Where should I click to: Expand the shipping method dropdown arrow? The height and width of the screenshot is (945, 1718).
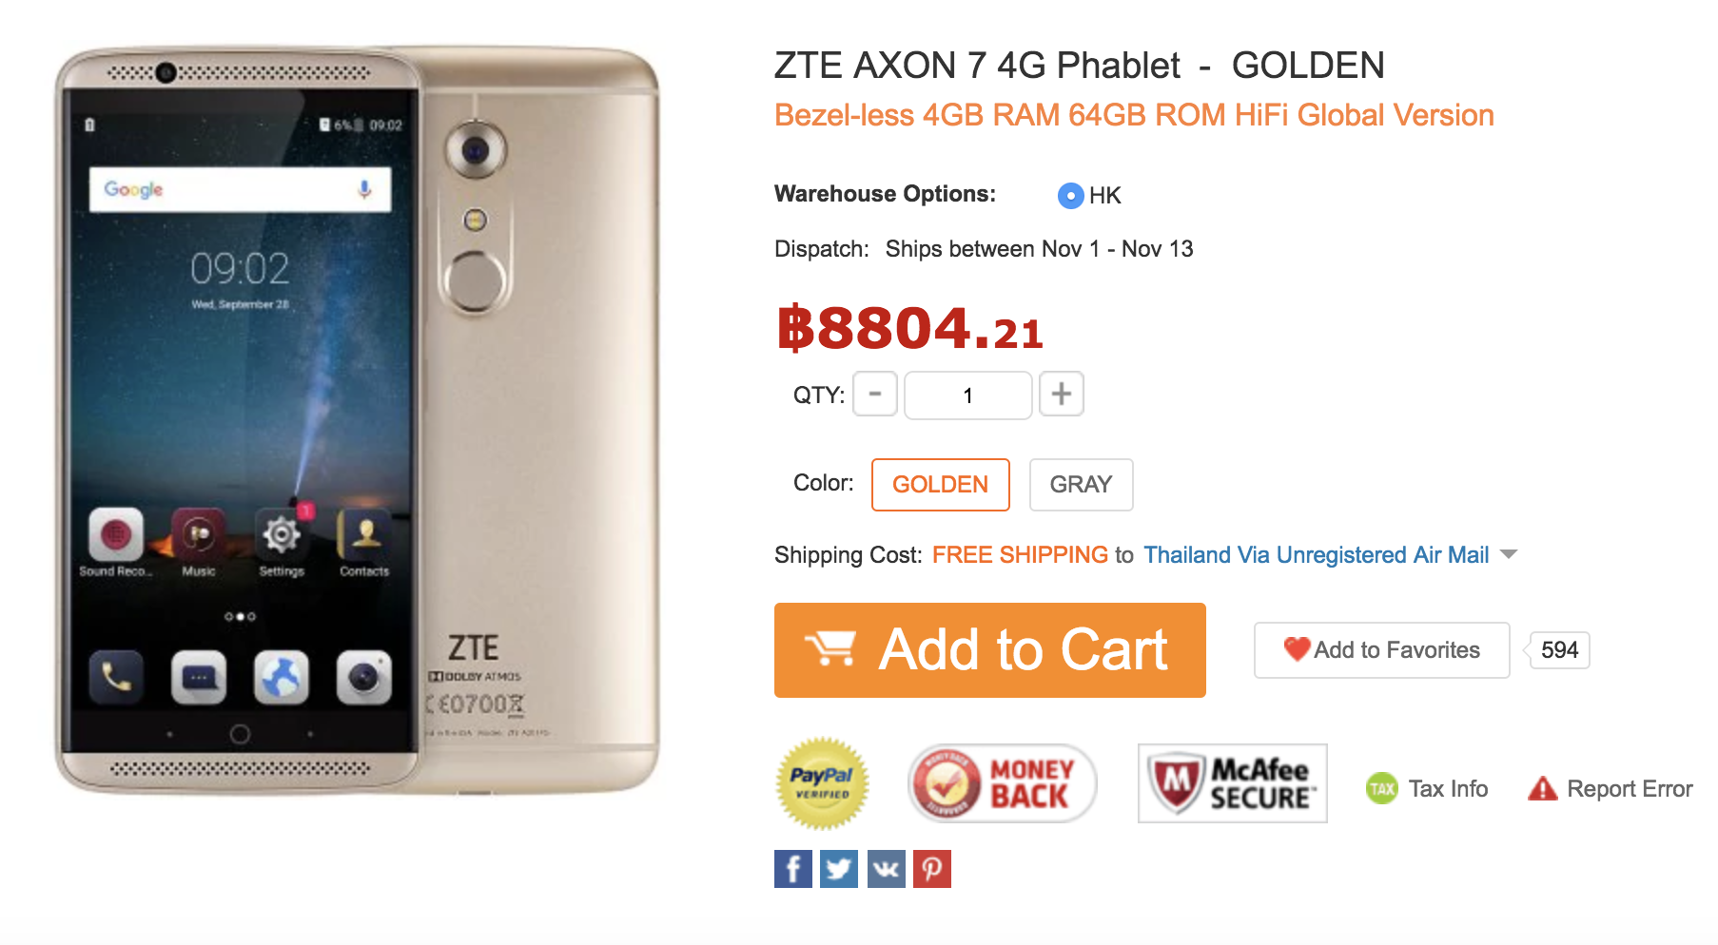click(1509, 554)
